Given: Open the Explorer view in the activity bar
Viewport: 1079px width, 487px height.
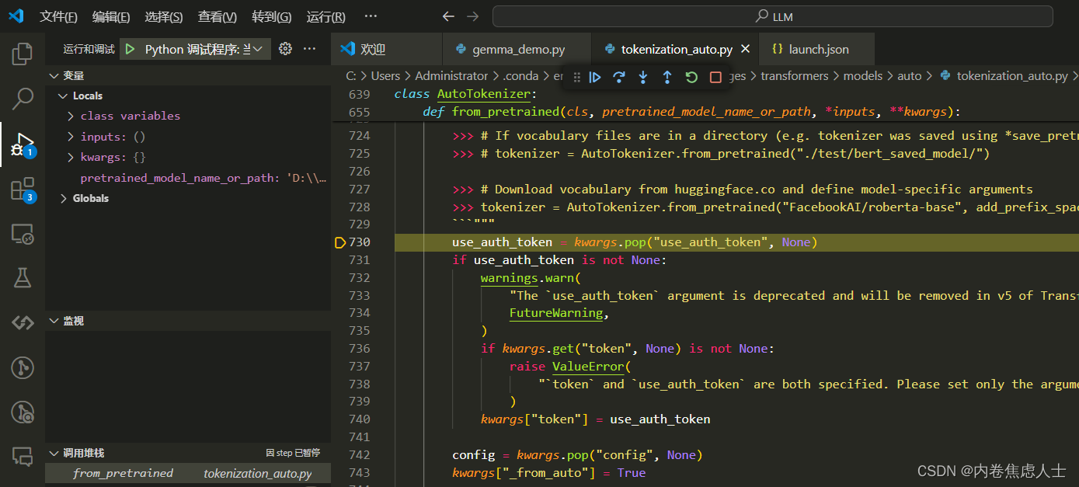Looking at the screenshot, I should click(x=23, y=53).
